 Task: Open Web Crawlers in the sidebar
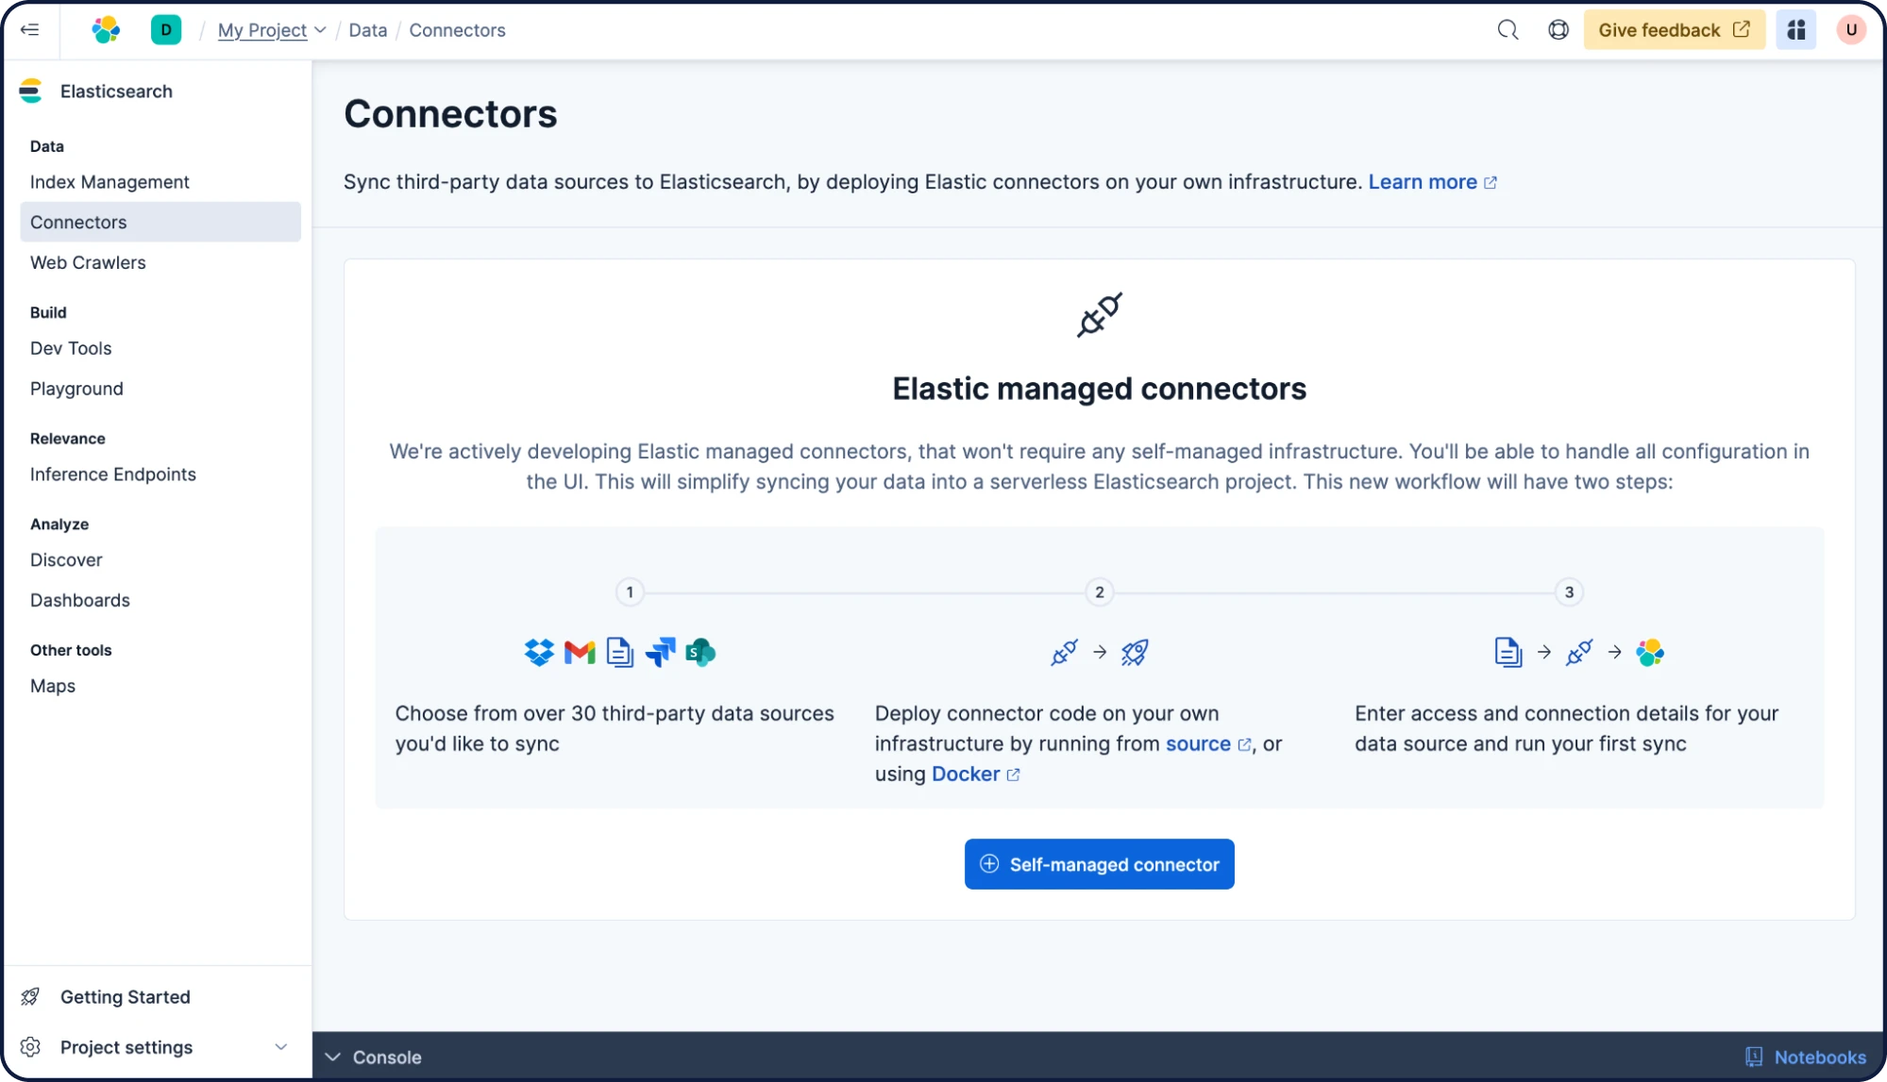160,262
